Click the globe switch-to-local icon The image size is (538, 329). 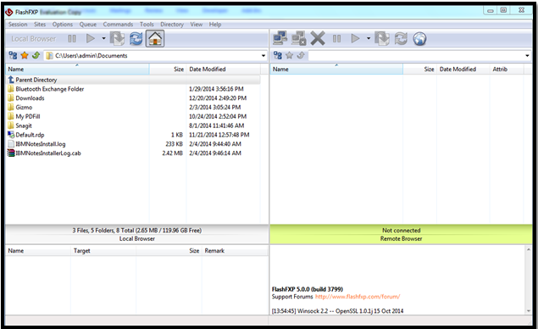pyautogui.click(x=419, y=39)
